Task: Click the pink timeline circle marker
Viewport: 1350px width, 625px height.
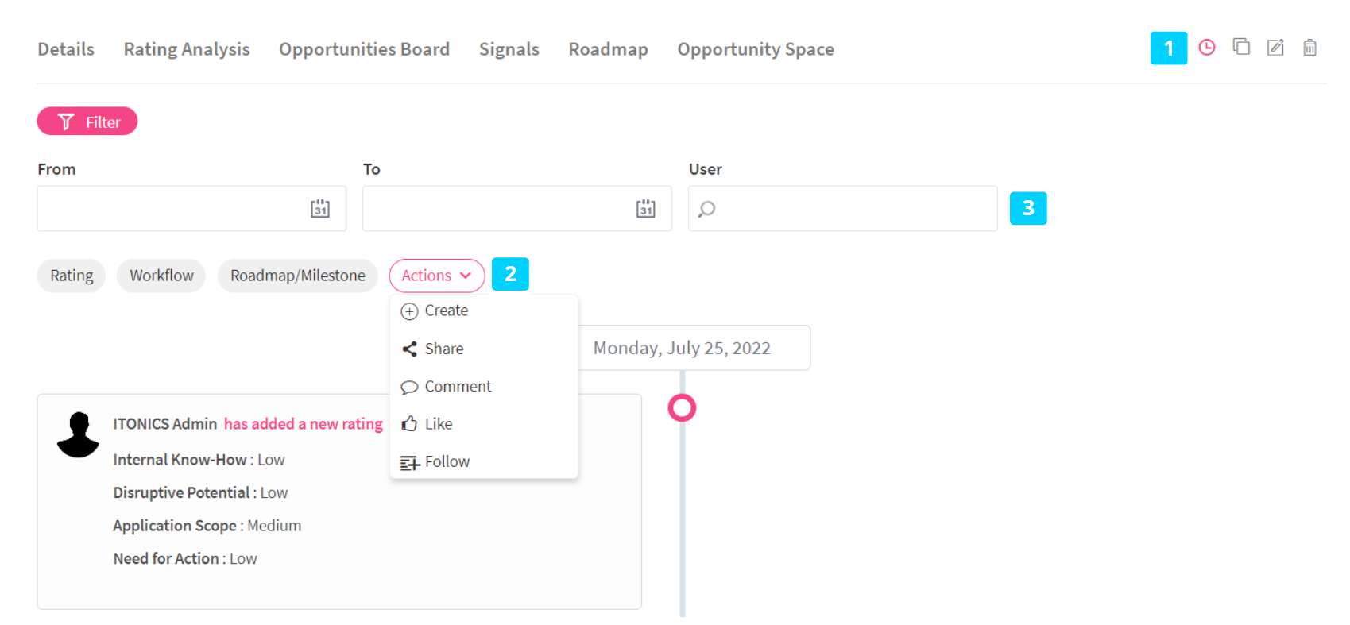Action: [682, 408]
